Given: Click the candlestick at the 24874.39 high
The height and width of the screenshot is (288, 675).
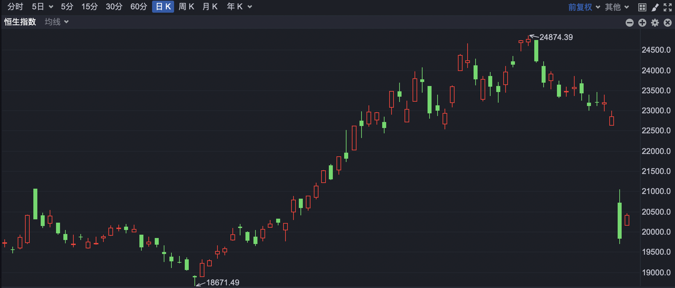Looking at the screenshot, I should click(x=528, y=41).
